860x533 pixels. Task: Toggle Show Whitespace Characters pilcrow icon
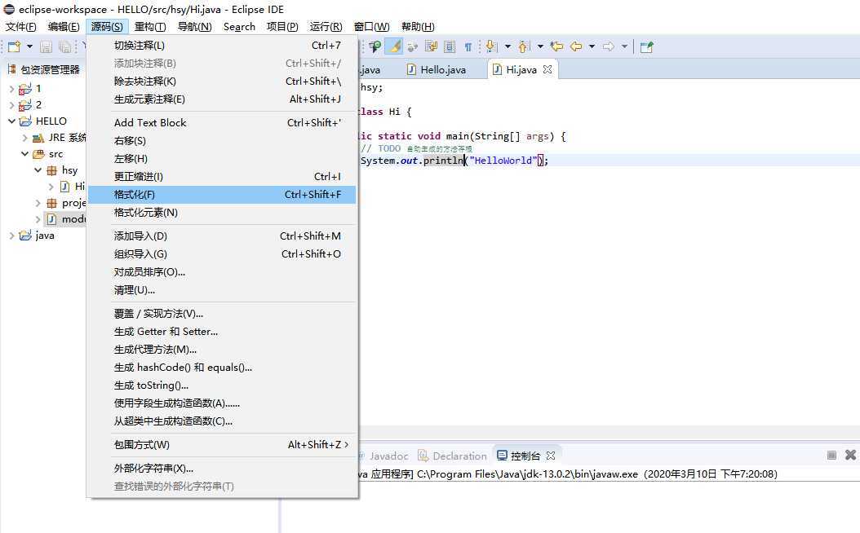468,47
